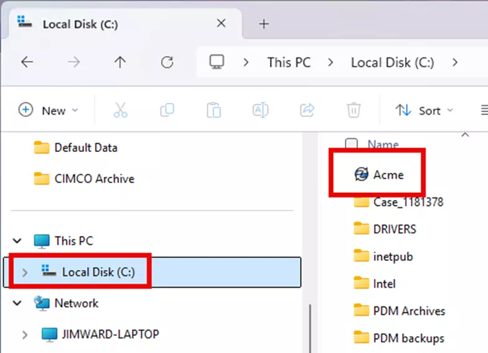Click the Acme PDM vault icon
Screen dimensions: 488x353
coord(361,174)
